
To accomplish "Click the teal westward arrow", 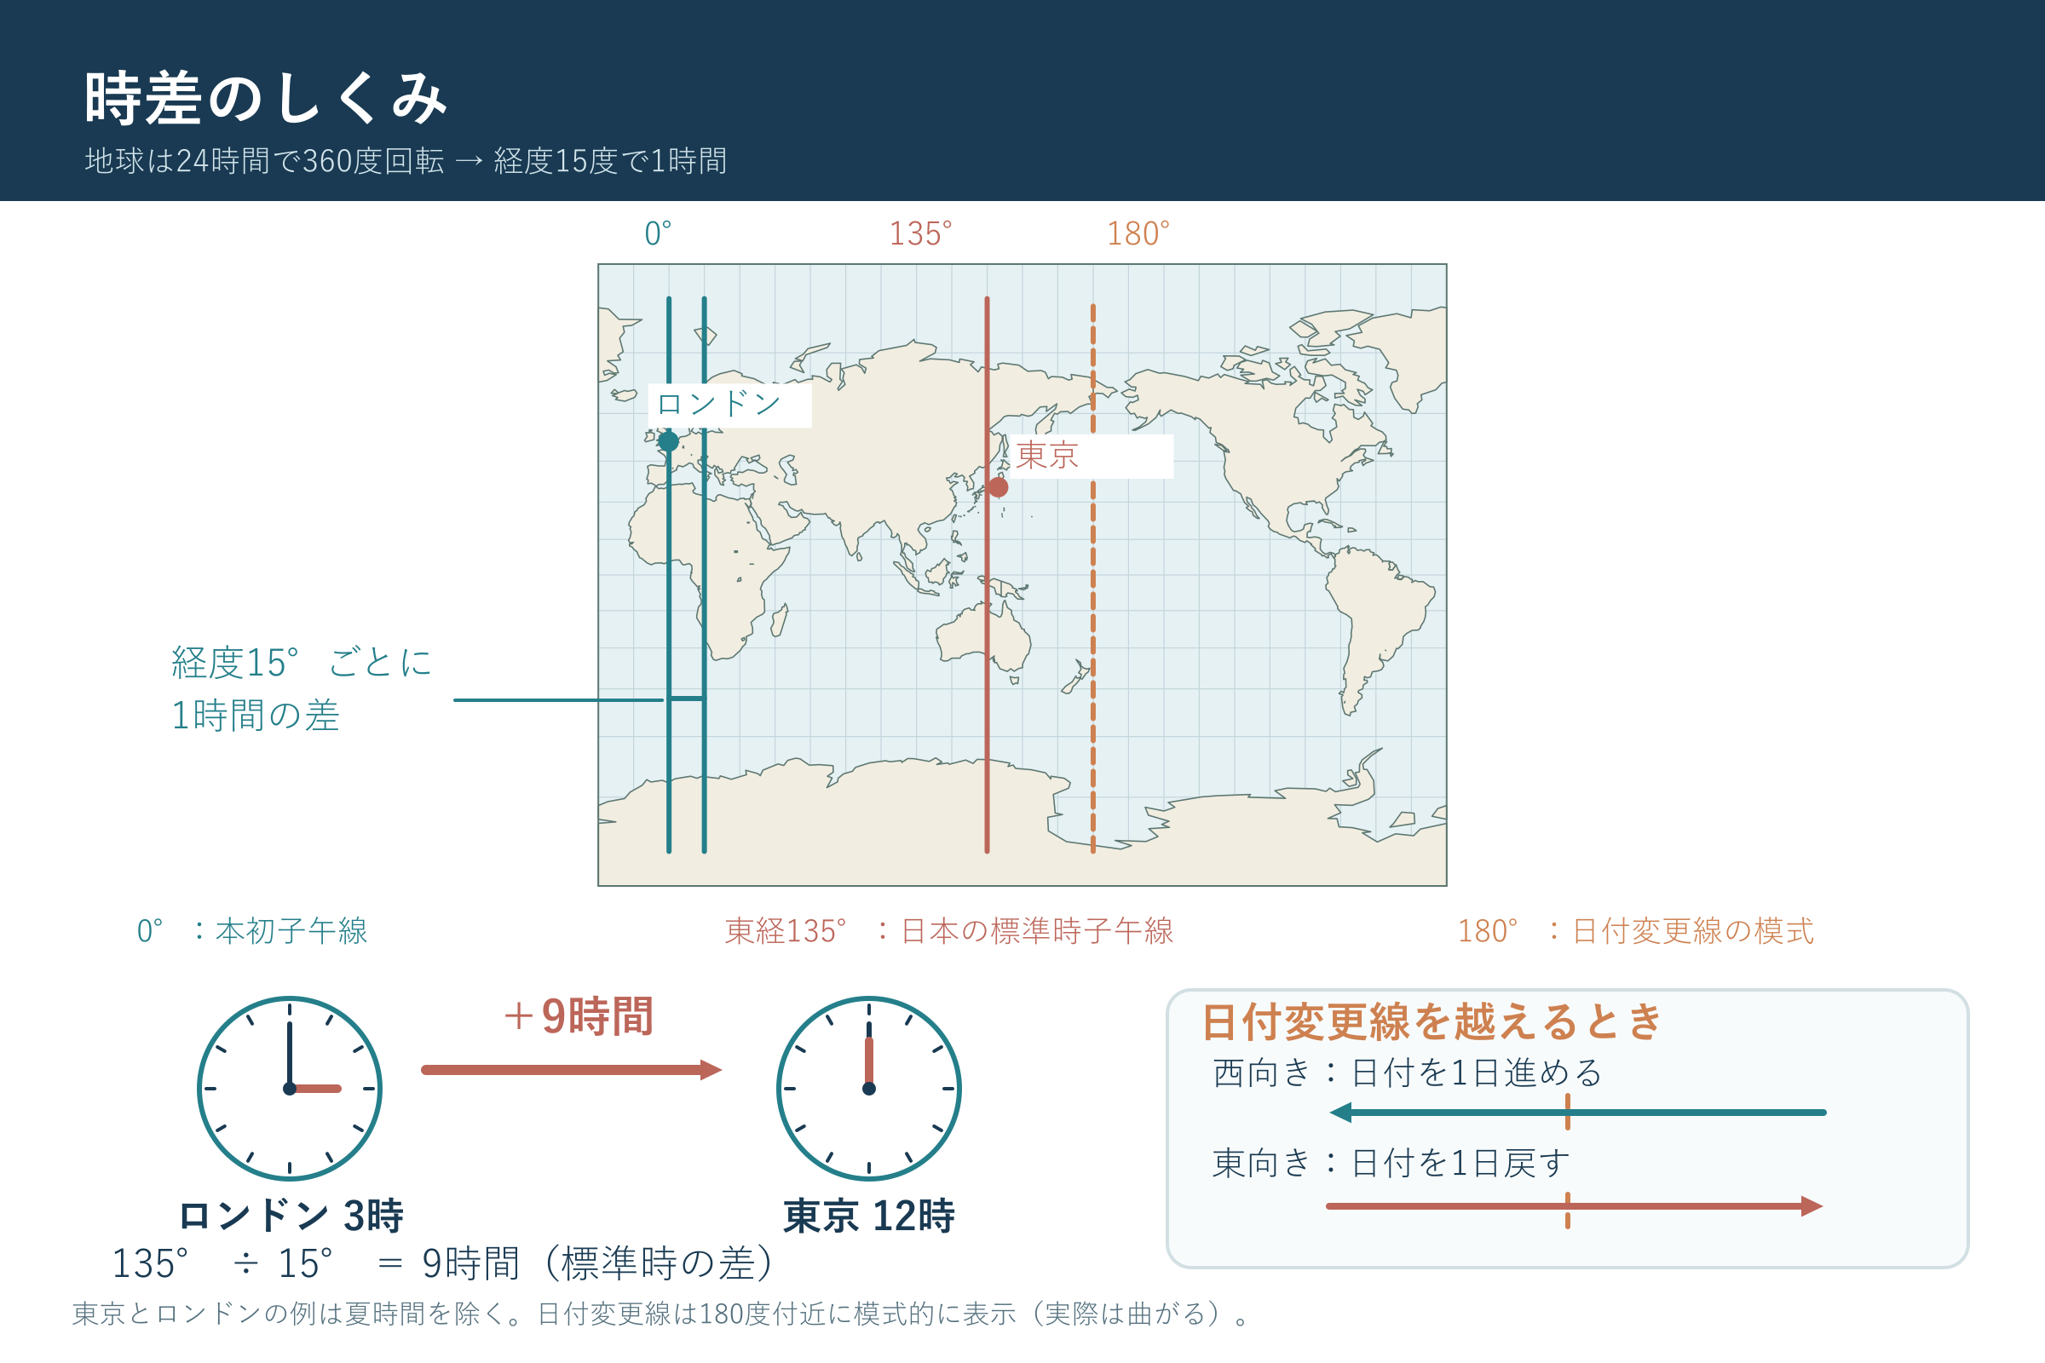I will pyautogui.click(x=1578, y=1112).
